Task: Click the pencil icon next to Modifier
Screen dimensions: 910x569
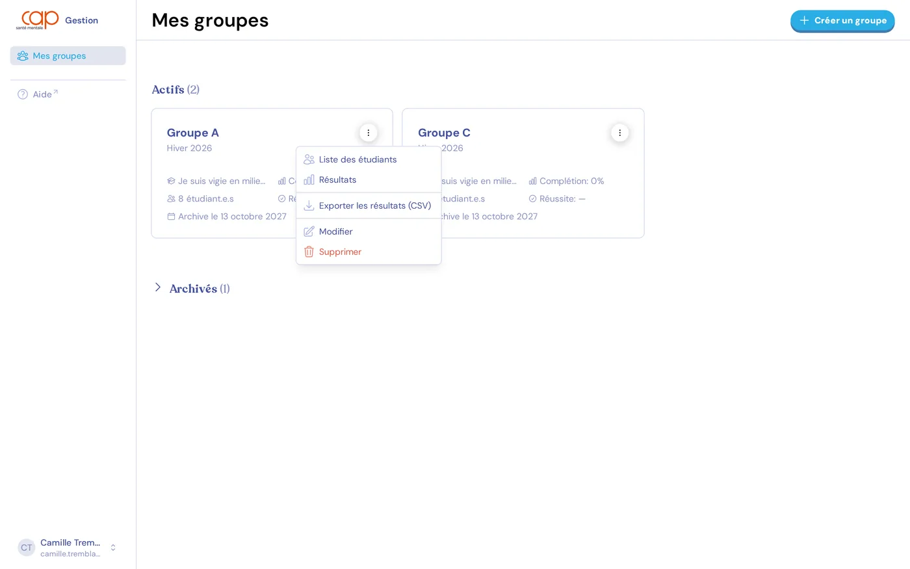Action: (x=309, y=232)
